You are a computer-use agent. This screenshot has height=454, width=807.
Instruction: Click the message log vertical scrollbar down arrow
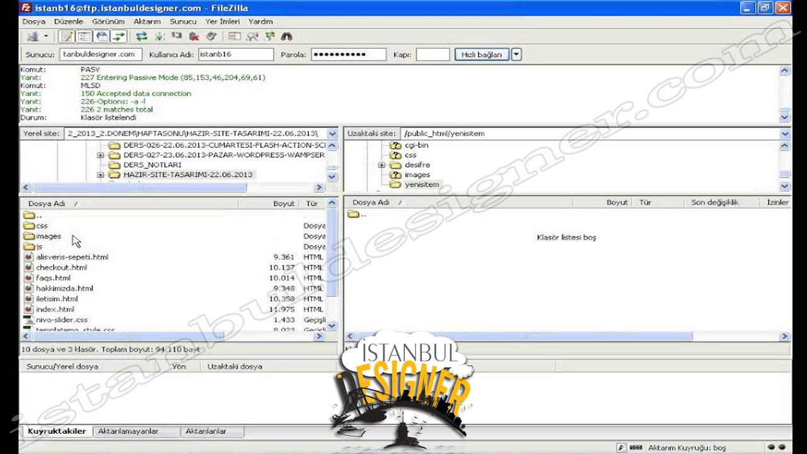pos(785,117)
